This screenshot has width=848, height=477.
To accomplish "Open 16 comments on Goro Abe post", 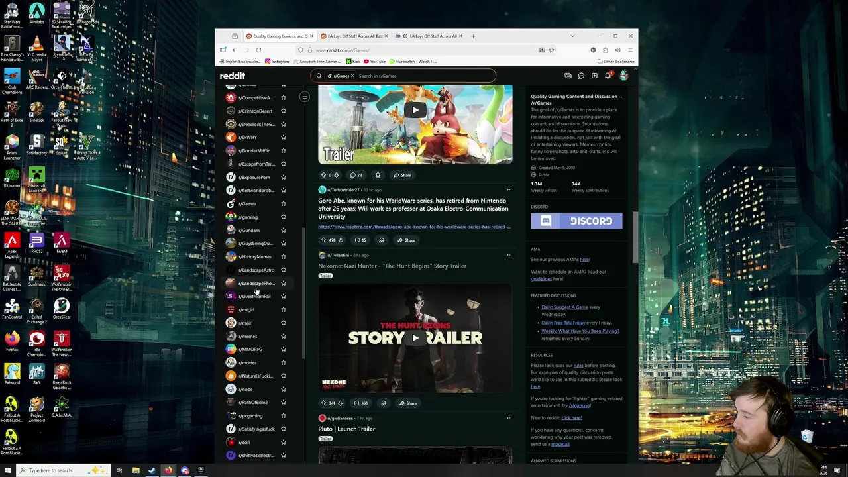I will [360, 240].
